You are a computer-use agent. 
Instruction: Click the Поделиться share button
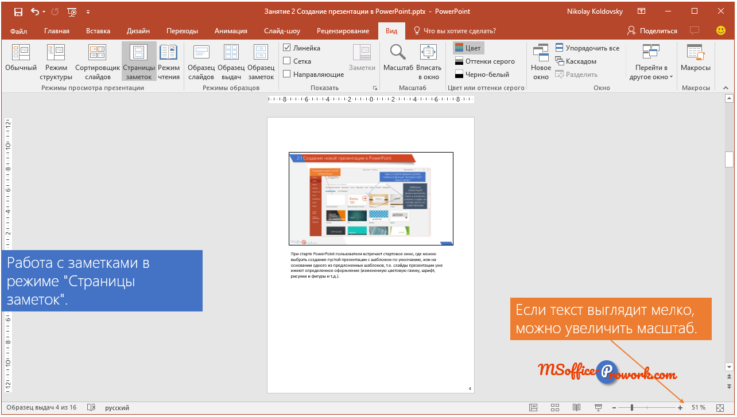pyautogui.click(x=653, y=31)
